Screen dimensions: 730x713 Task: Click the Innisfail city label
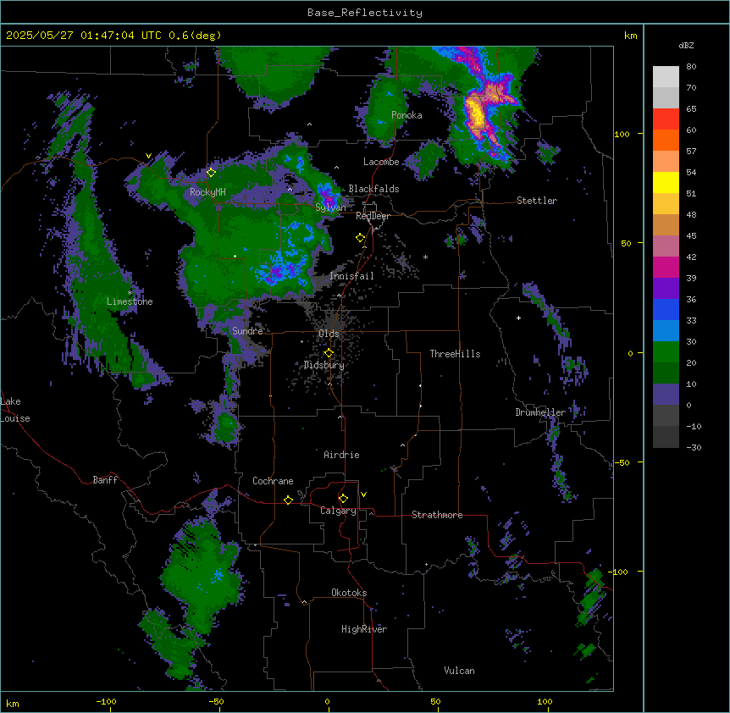click(x=351, y=276)
